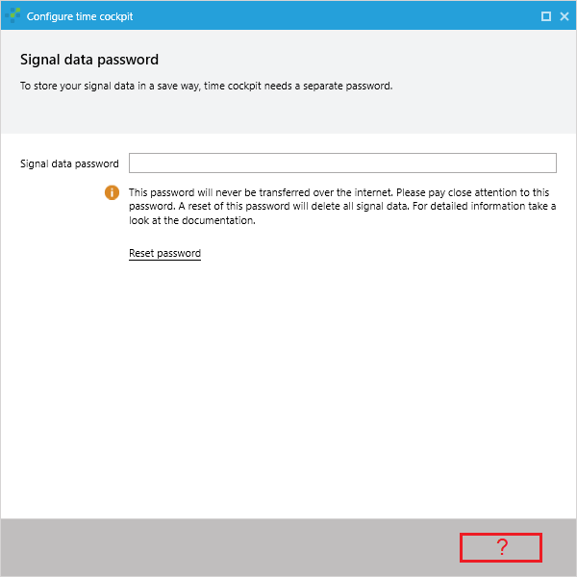Click the empty gray footer bar area
This screenshot has width=577, height=577.
(228, 547)
